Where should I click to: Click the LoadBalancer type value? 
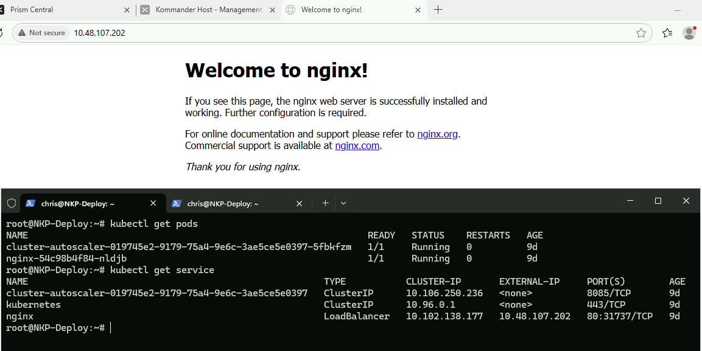tap(357, 316)
